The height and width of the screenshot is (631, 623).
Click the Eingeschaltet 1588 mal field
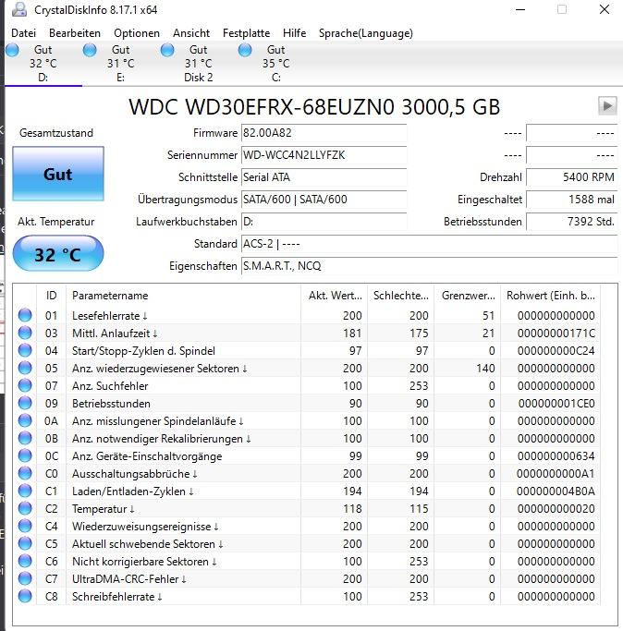(x=571, y=200)
